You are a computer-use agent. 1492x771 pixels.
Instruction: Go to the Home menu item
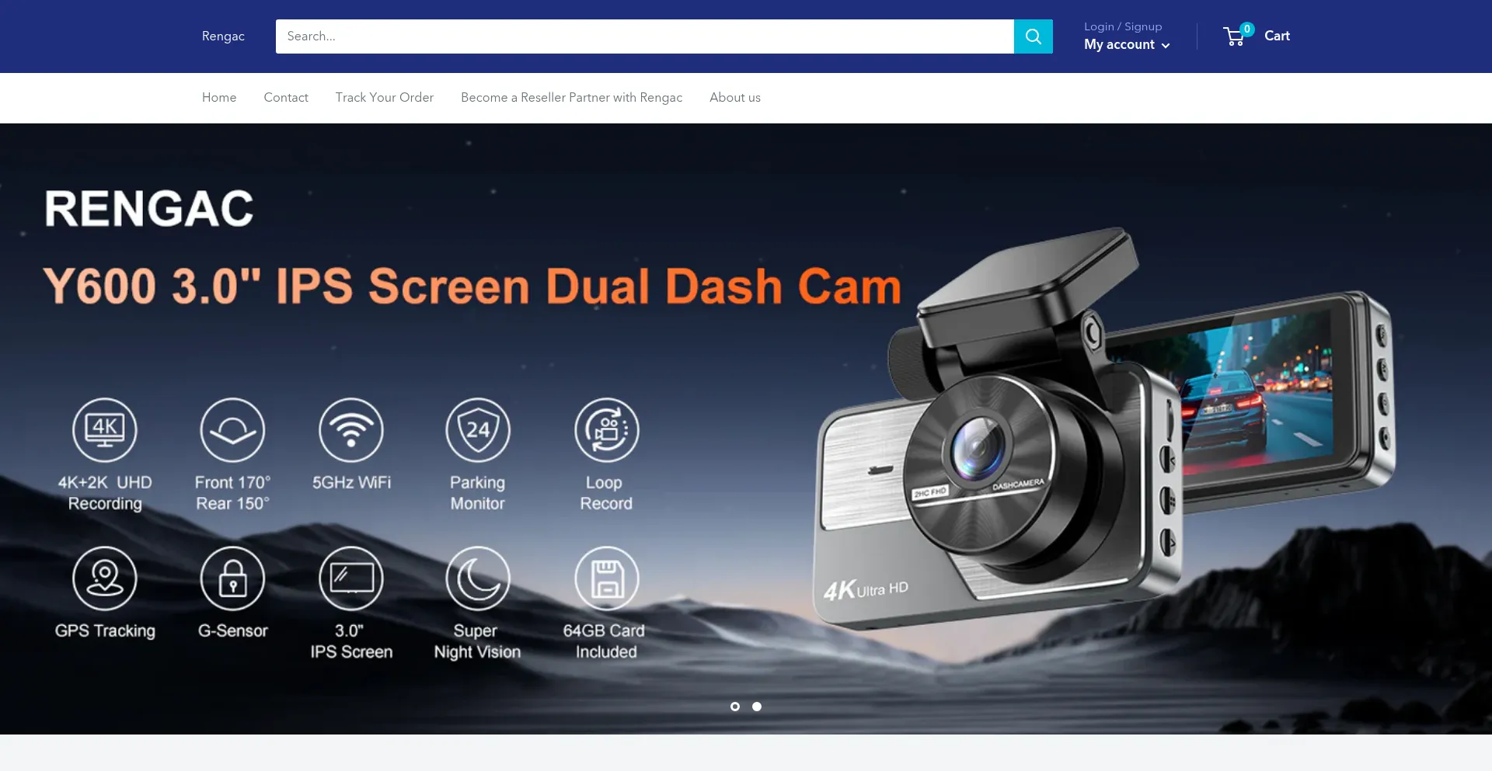(219, 97)
